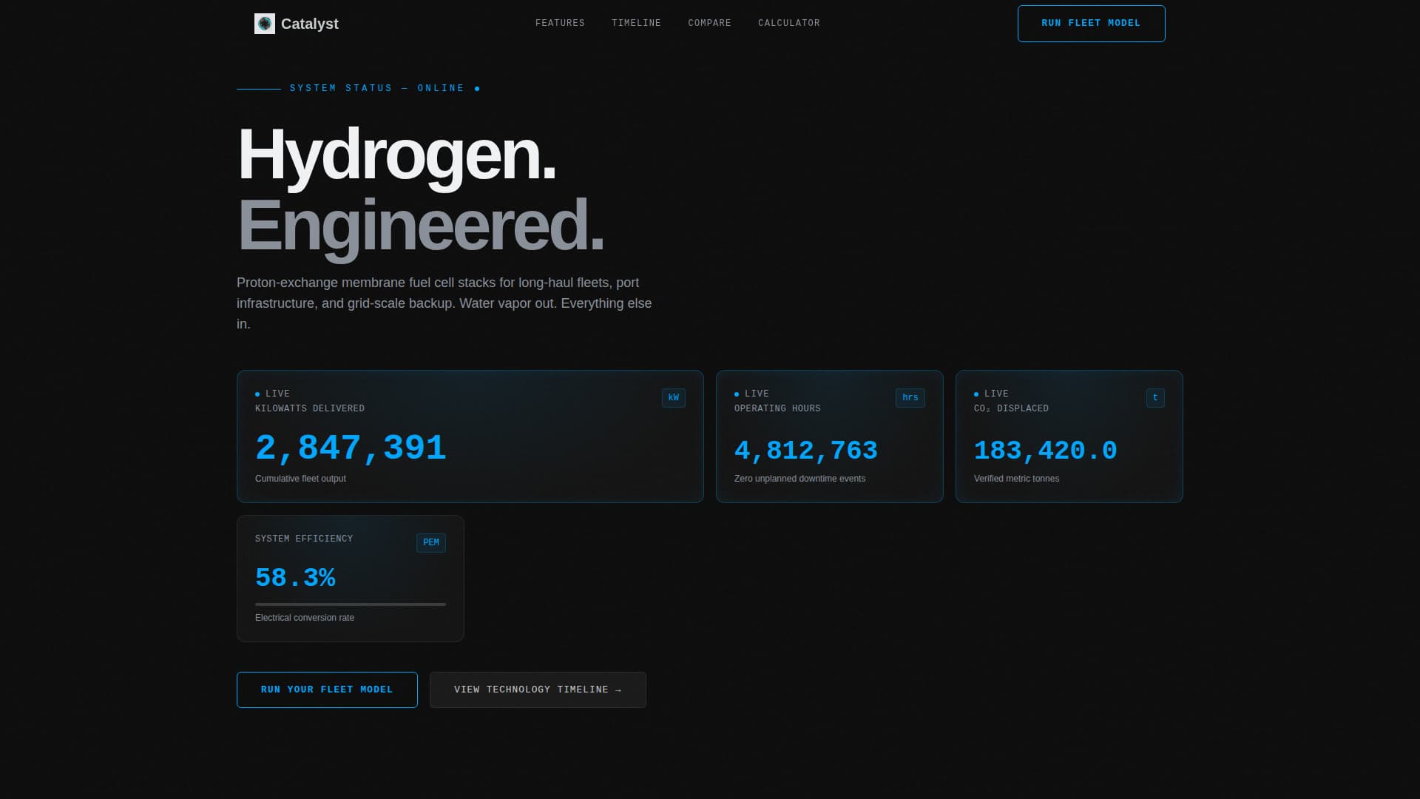Viewport: 1420px width, 799px height.
Task: Toggle the LIVE indicator on kilowatts card
Action: coord(257,393)
